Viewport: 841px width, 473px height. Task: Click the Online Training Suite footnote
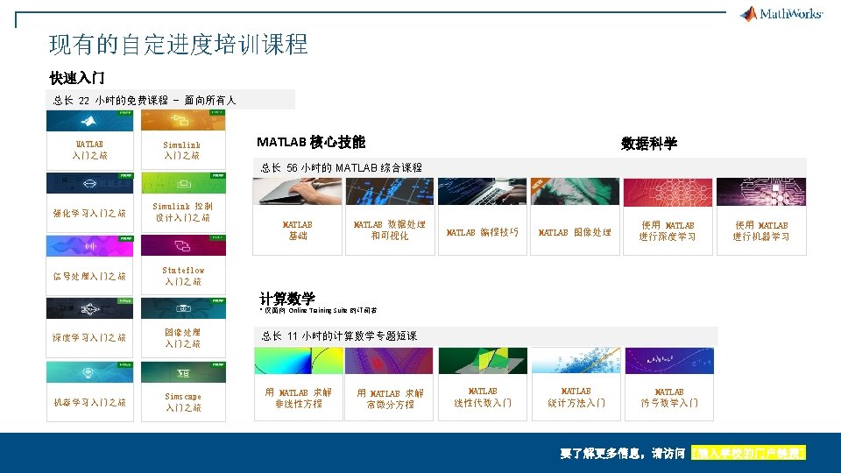(x=319, y=310)
